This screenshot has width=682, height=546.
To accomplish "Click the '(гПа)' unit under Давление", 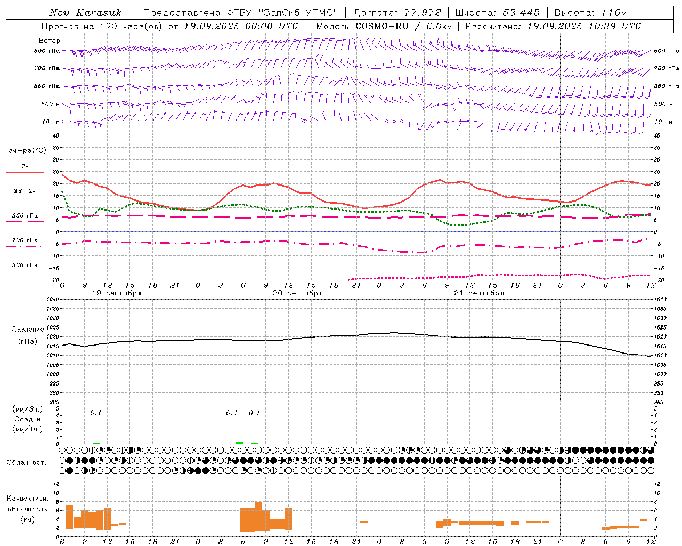I will click(27, 342).
